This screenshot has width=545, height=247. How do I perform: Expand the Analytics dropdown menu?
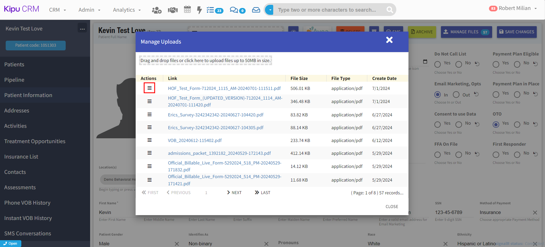[127, 10]
